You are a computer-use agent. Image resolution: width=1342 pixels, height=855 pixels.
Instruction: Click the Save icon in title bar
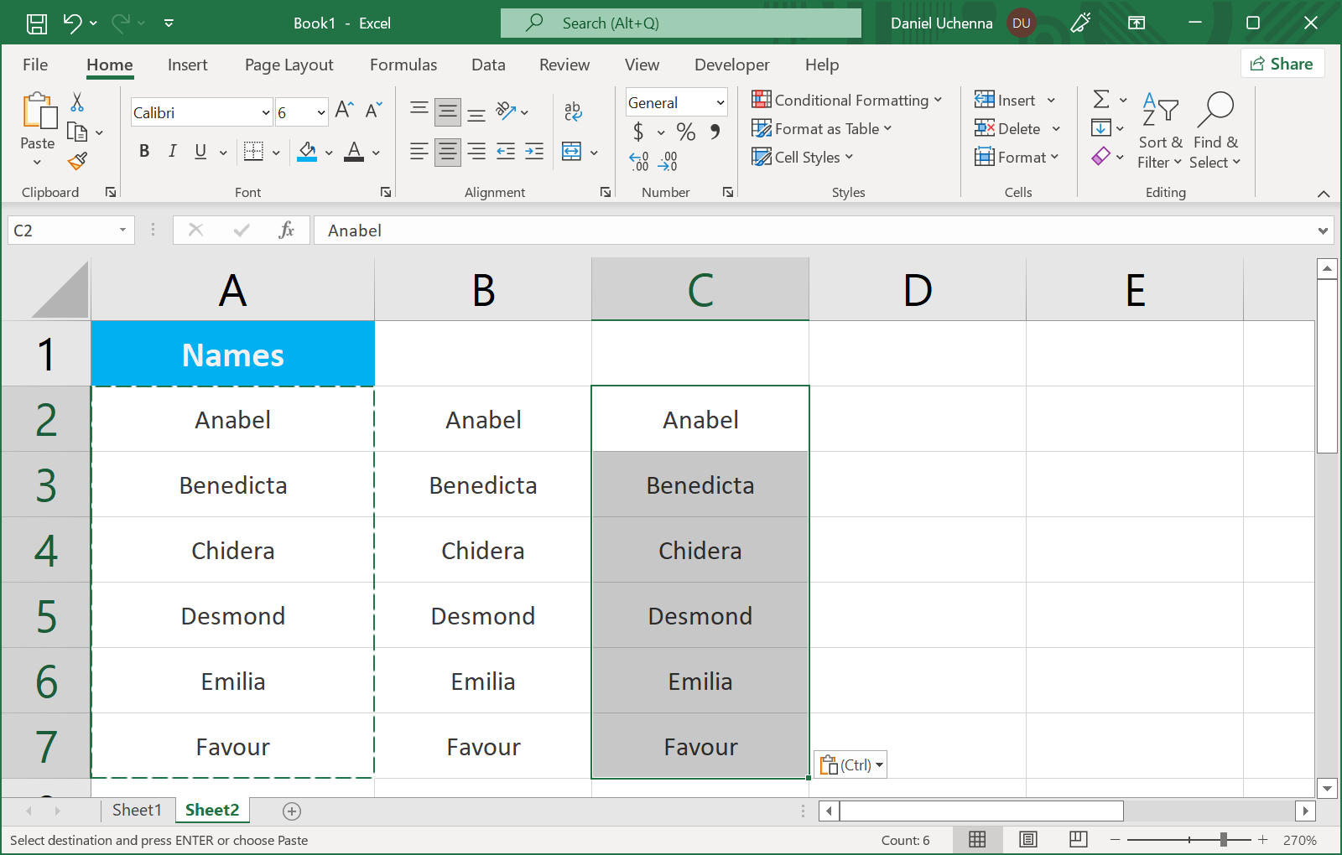[37, 23]
